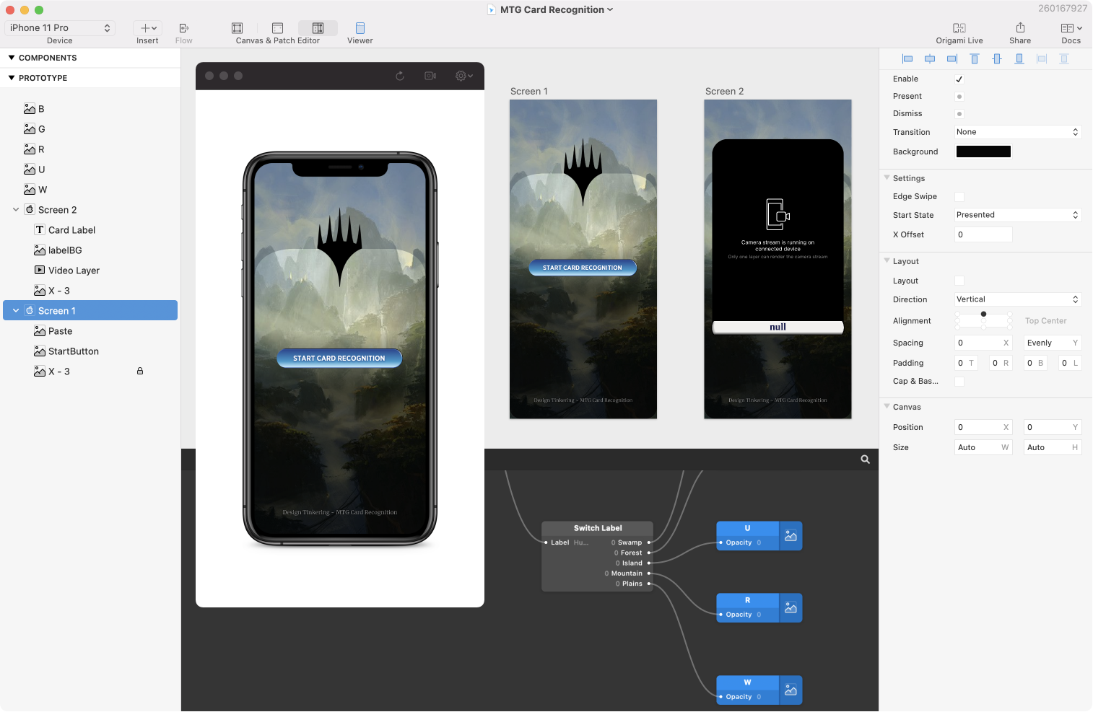
Task: Select Canvas & Patch Editor split view icon
Action: pos(318,28)
